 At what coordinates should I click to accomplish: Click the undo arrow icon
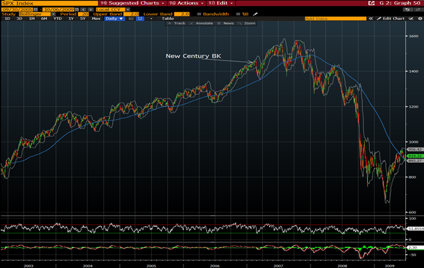click(409, 10)
